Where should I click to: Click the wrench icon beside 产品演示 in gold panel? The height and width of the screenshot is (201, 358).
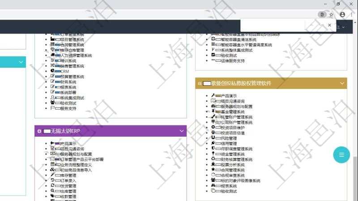[x=213, y=96]
